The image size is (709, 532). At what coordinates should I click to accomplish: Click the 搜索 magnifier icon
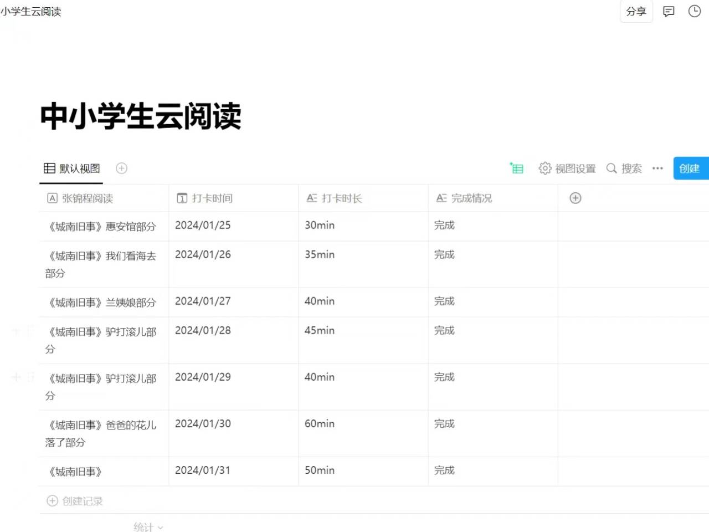point(612,168)
